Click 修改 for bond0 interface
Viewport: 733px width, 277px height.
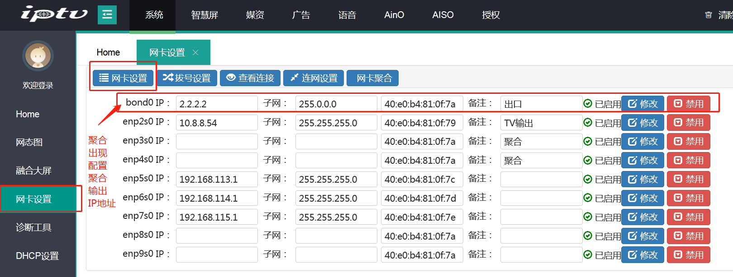[x=643, y=104]
